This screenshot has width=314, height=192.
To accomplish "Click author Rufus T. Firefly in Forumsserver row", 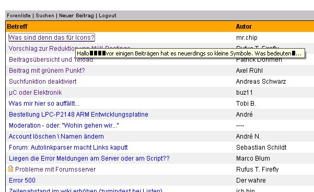I will [x=258, y=170].
